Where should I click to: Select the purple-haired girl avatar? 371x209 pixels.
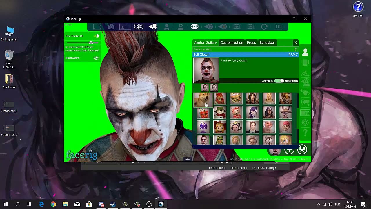(x=252, y=113)
